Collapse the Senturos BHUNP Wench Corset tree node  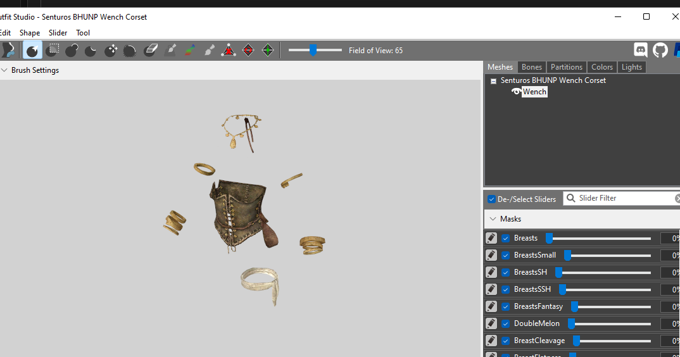pos(493,81)
